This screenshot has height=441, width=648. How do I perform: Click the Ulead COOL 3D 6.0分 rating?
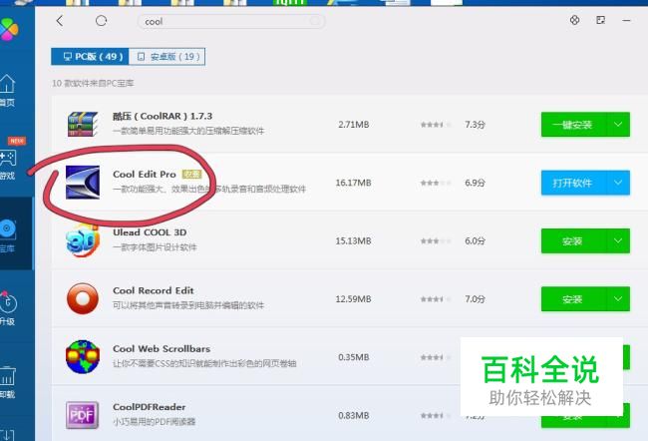click(475, 240)
